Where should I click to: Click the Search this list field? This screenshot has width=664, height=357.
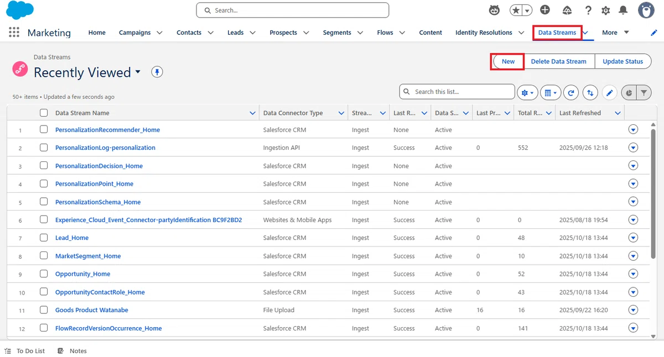457,92
